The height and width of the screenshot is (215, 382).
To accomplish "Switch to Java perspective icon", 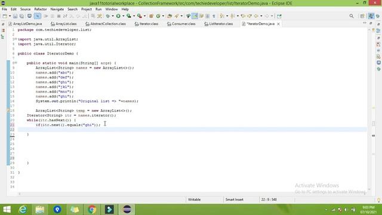I will tap(371, 16).
